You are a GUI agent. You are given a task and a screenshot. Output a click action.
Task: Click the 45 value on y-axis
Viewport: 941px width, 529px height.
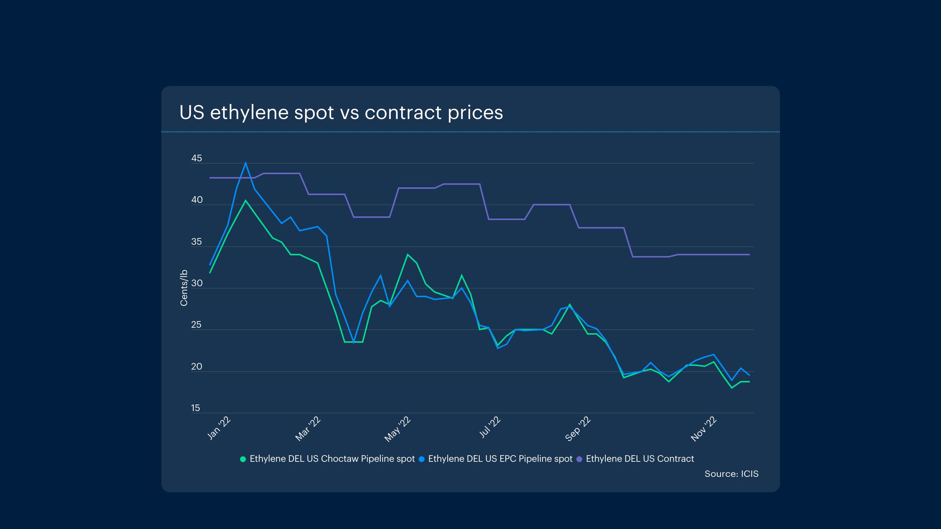click(x=196, y=158)
